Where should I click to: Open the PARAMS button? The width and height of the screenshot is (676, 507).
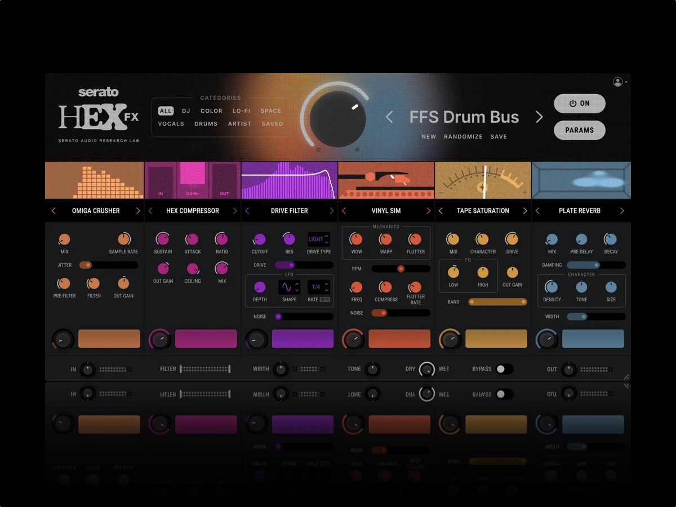tap(580, 130)
